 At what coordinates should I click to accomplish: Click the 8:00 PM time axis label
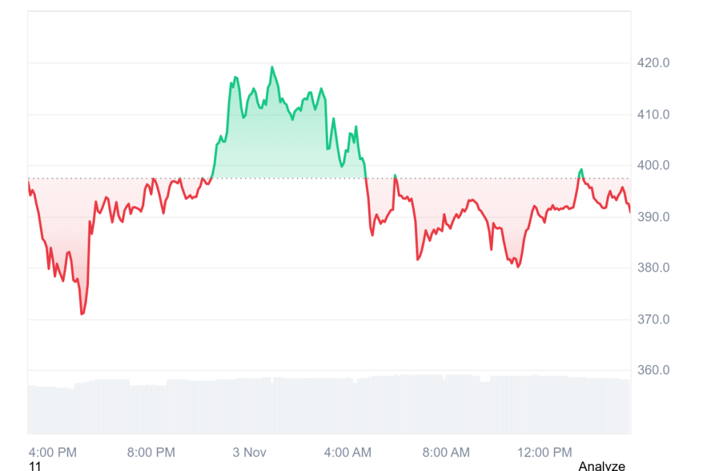[x=151, y=452]
